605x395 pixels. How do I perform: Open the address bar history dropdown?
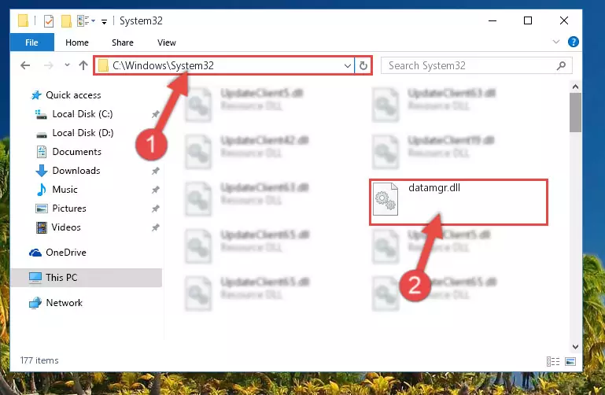(347, 65)
